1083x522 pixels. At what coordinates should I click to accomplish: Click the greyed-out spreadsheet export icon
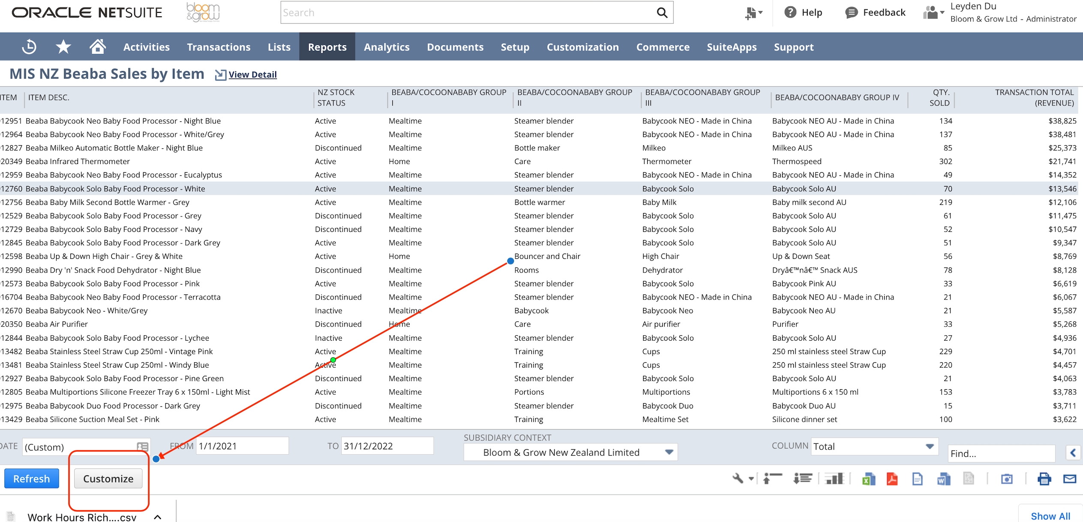tap(969, 478)
